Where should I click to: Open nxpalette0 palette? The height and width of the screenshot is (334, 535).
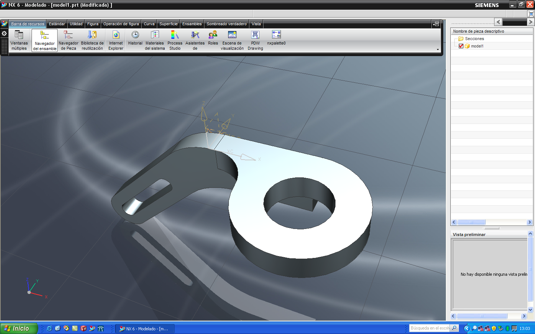tap(276, 38)
